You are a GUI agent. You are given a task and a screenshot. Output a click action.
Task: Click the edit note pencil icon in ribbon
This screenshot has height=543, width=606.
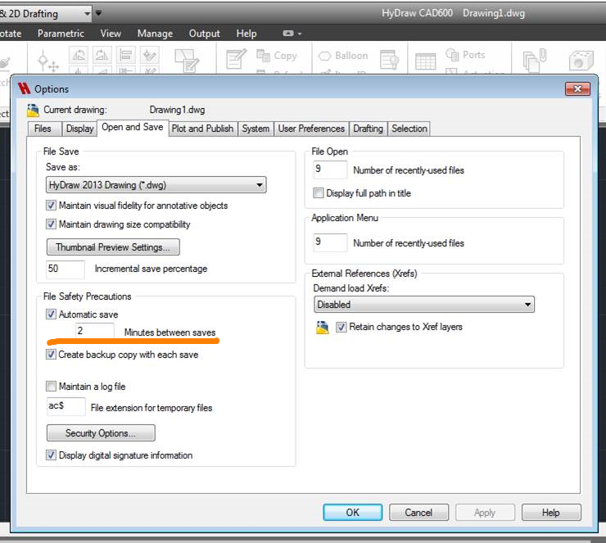click(236, 59)
